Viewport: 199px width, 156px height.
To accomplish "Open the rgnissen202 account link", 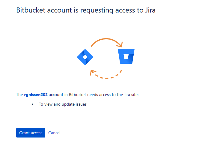I will [36, 95].
